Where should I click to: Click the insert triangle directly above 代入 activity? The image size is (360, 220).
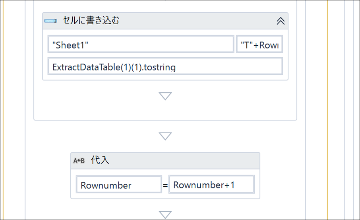point(165,136)
